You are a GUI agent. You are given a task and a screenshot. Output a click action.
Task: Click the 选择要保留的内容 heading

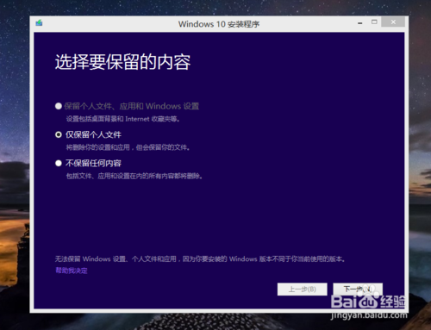[122, 62]
